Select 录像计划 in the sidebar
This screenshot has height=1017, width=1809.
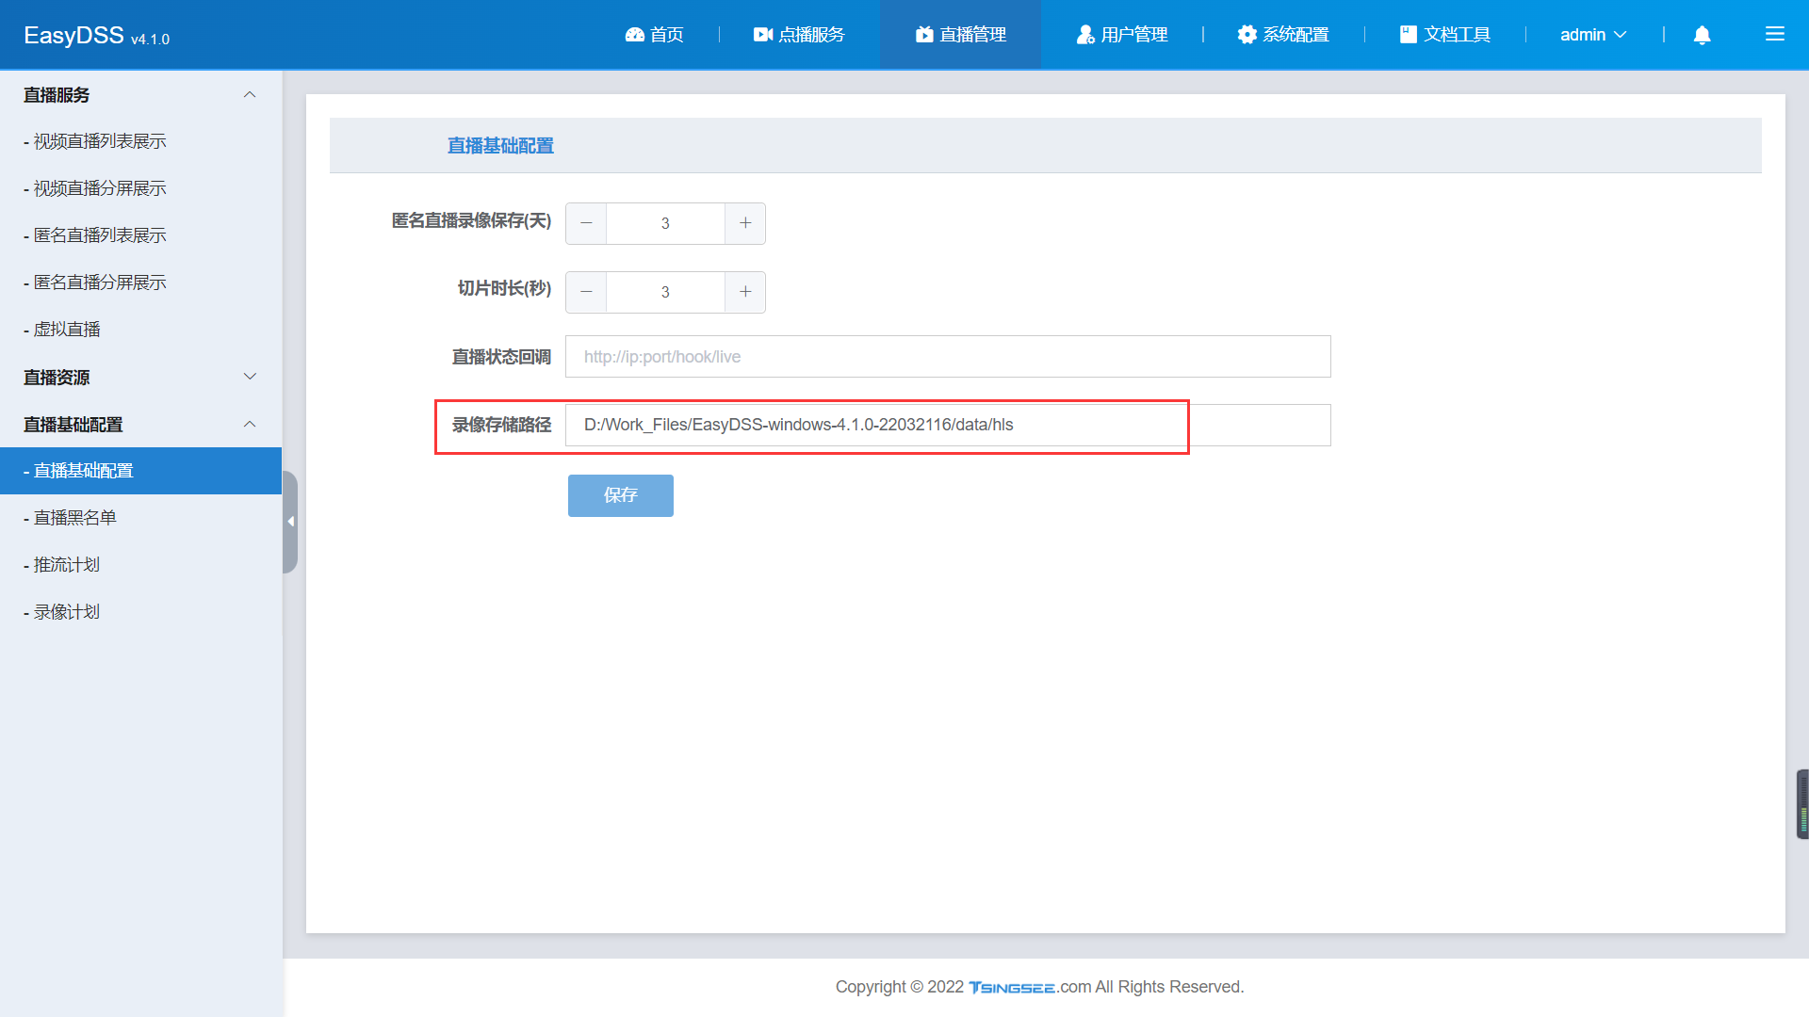pyautogui.click(x=67, y=612)
